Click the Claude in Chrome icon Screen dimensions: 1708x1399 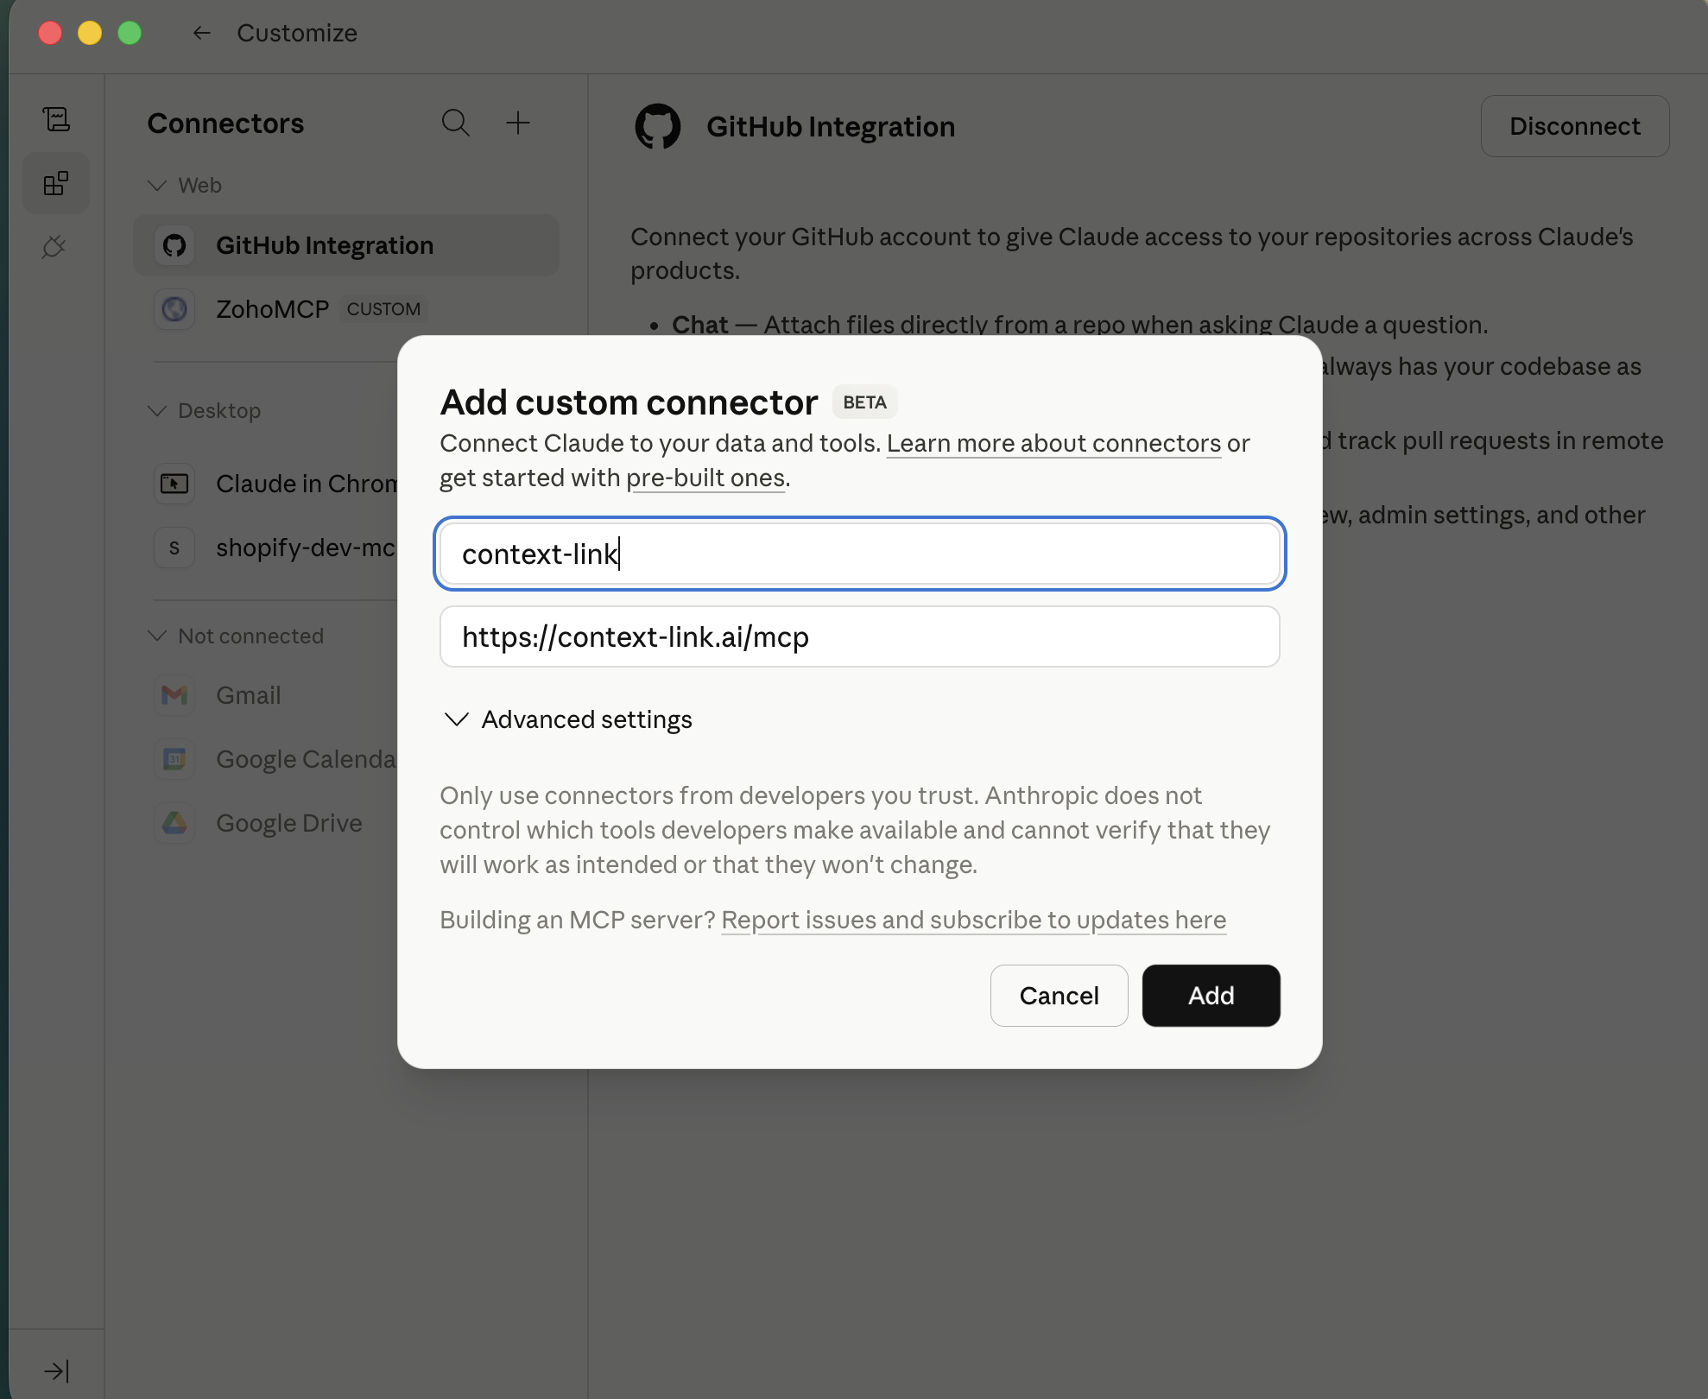click(x=174, y=484)
